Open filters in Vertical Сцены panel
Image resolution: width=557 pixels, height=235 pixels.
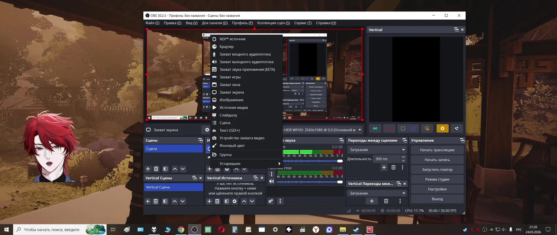pos(165,201)
